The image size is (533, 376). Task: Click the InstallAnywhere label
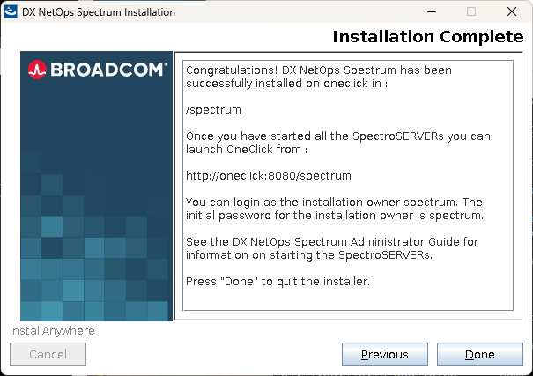click(x=52, y=331)
